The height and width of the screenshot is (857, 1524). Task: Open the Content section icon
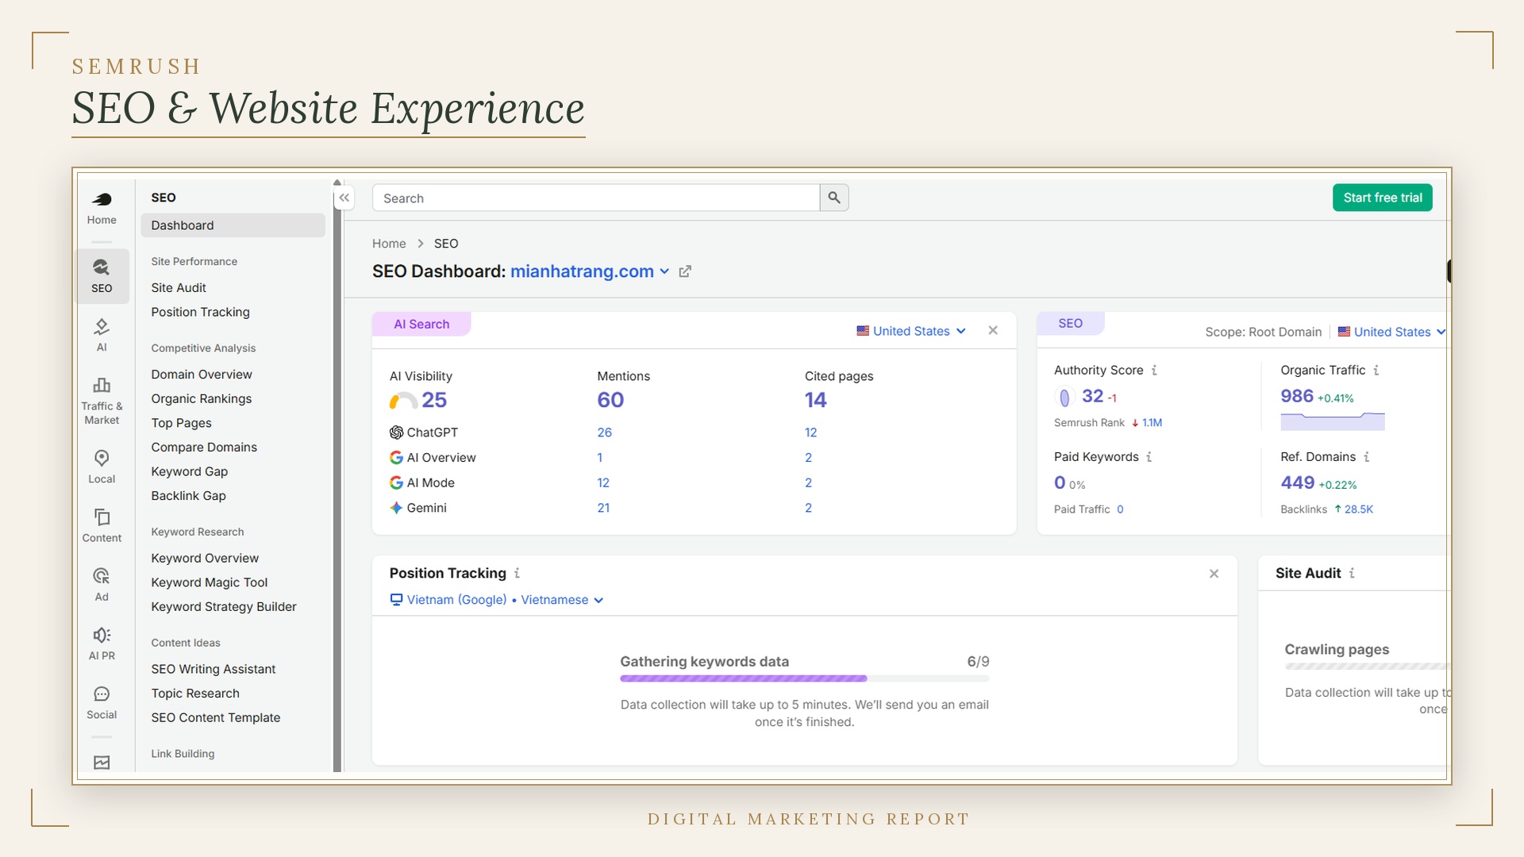pos(102,525)
